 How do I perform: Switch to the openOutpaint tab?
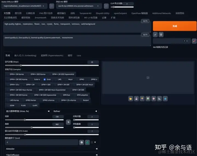pos(120,13)
